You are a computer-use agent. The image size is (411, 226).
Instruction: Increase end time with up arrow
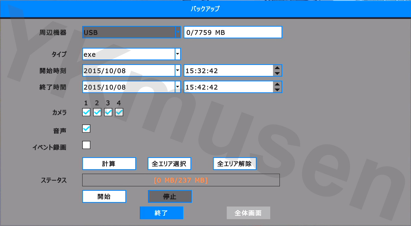point(277,84)
